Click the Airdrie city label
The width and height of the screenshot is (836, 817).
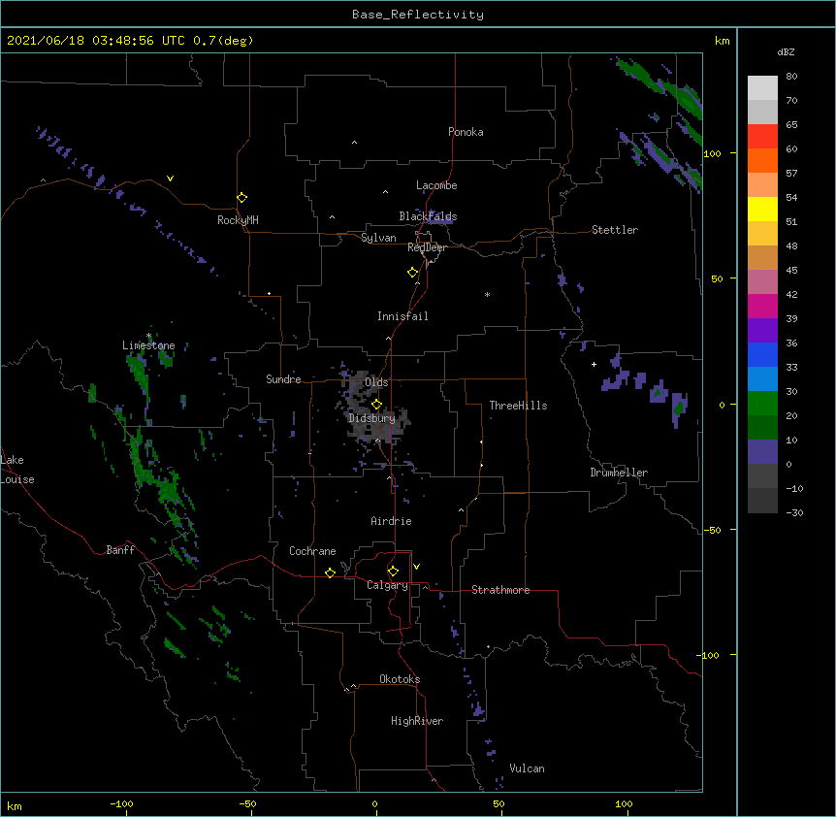(391, 521)
